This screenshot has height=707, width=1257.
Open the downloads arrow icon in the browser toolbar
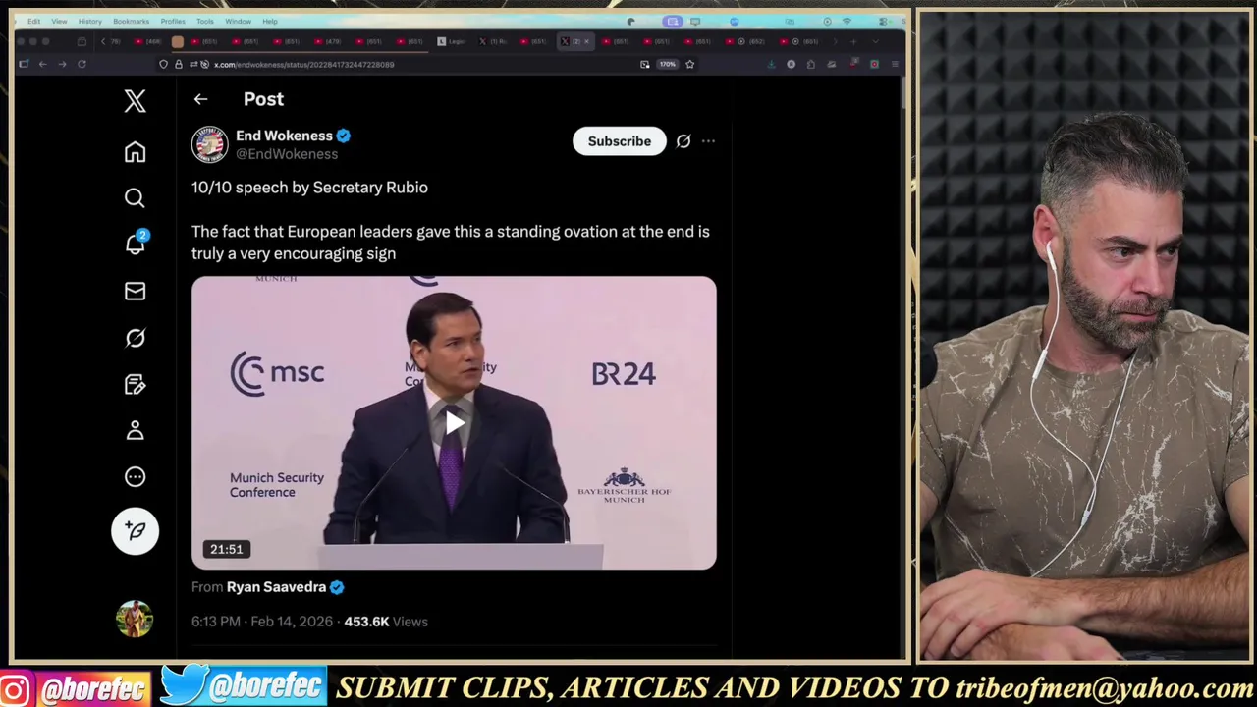(771, 65)
